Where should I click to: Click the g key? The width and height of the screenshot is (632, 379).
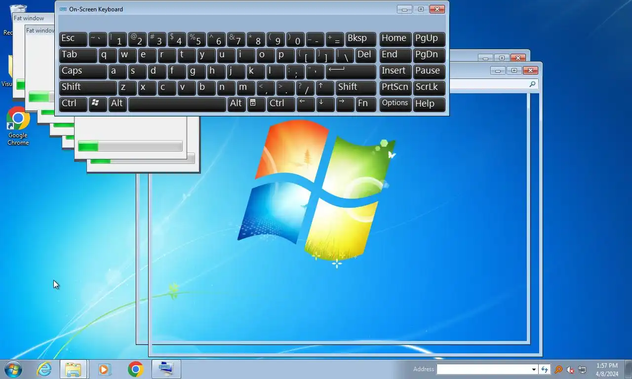pos(197,71)
